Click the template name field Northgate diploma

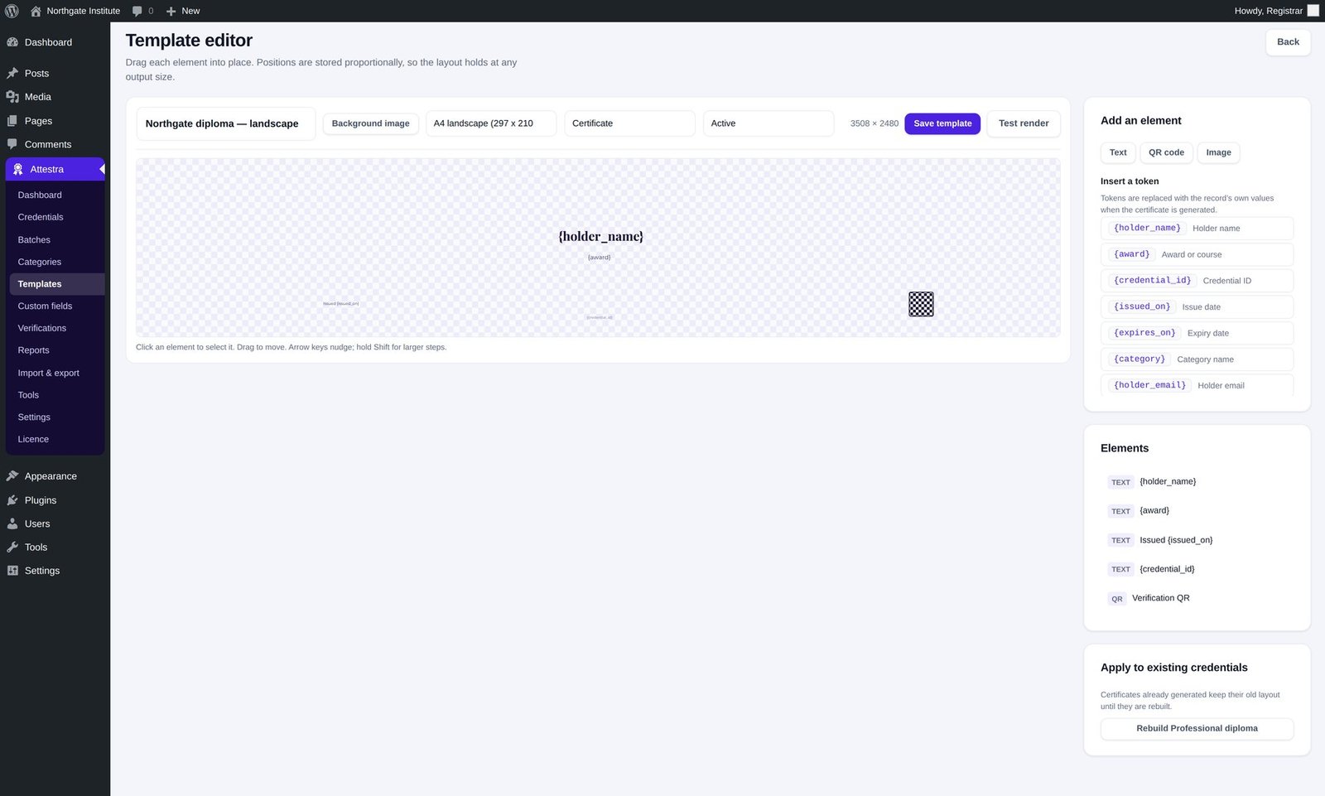225,123
